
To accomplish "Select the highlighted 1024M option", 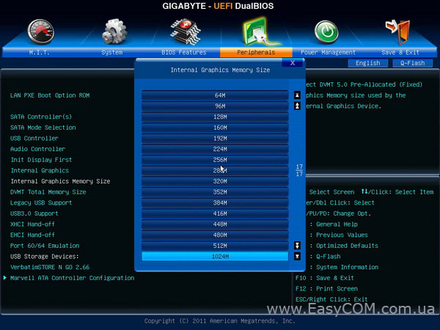I will point(215,257).
